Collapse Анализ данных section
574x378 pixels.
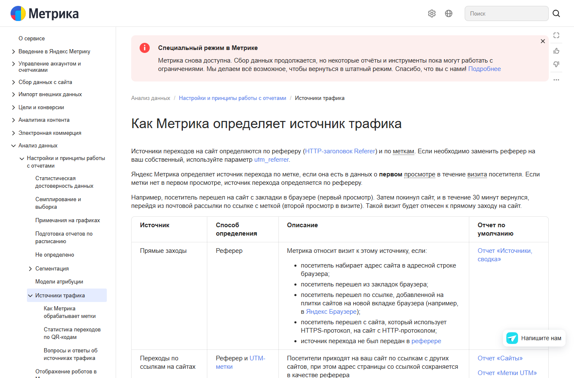coord(13,146)
